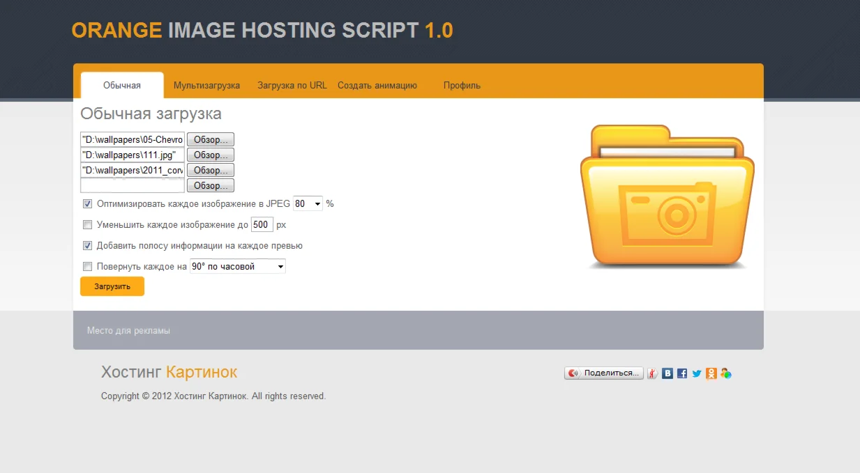Click the file path field with 111.jpg
This screenshot has height=473, width=860.
[x=133, y=155]
